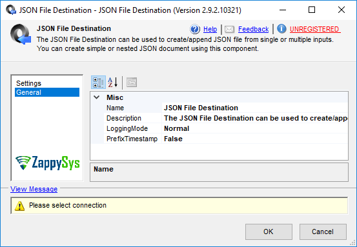Click the yellow warning triangle icon
Viewport: 357px width, 247px height.
pyautogui.click(x=19, y=206)
